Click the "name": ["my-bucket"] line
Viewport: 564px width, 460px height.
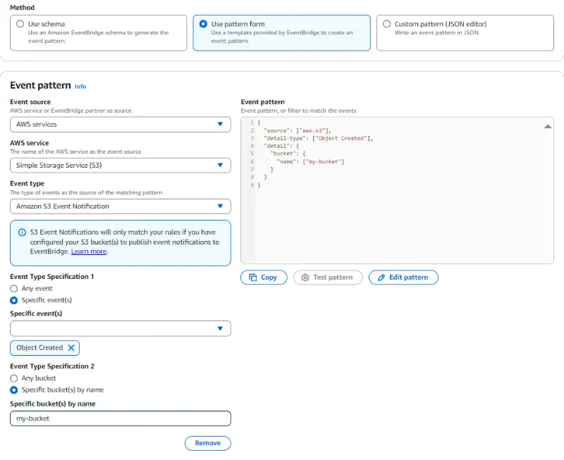(310, 162)
